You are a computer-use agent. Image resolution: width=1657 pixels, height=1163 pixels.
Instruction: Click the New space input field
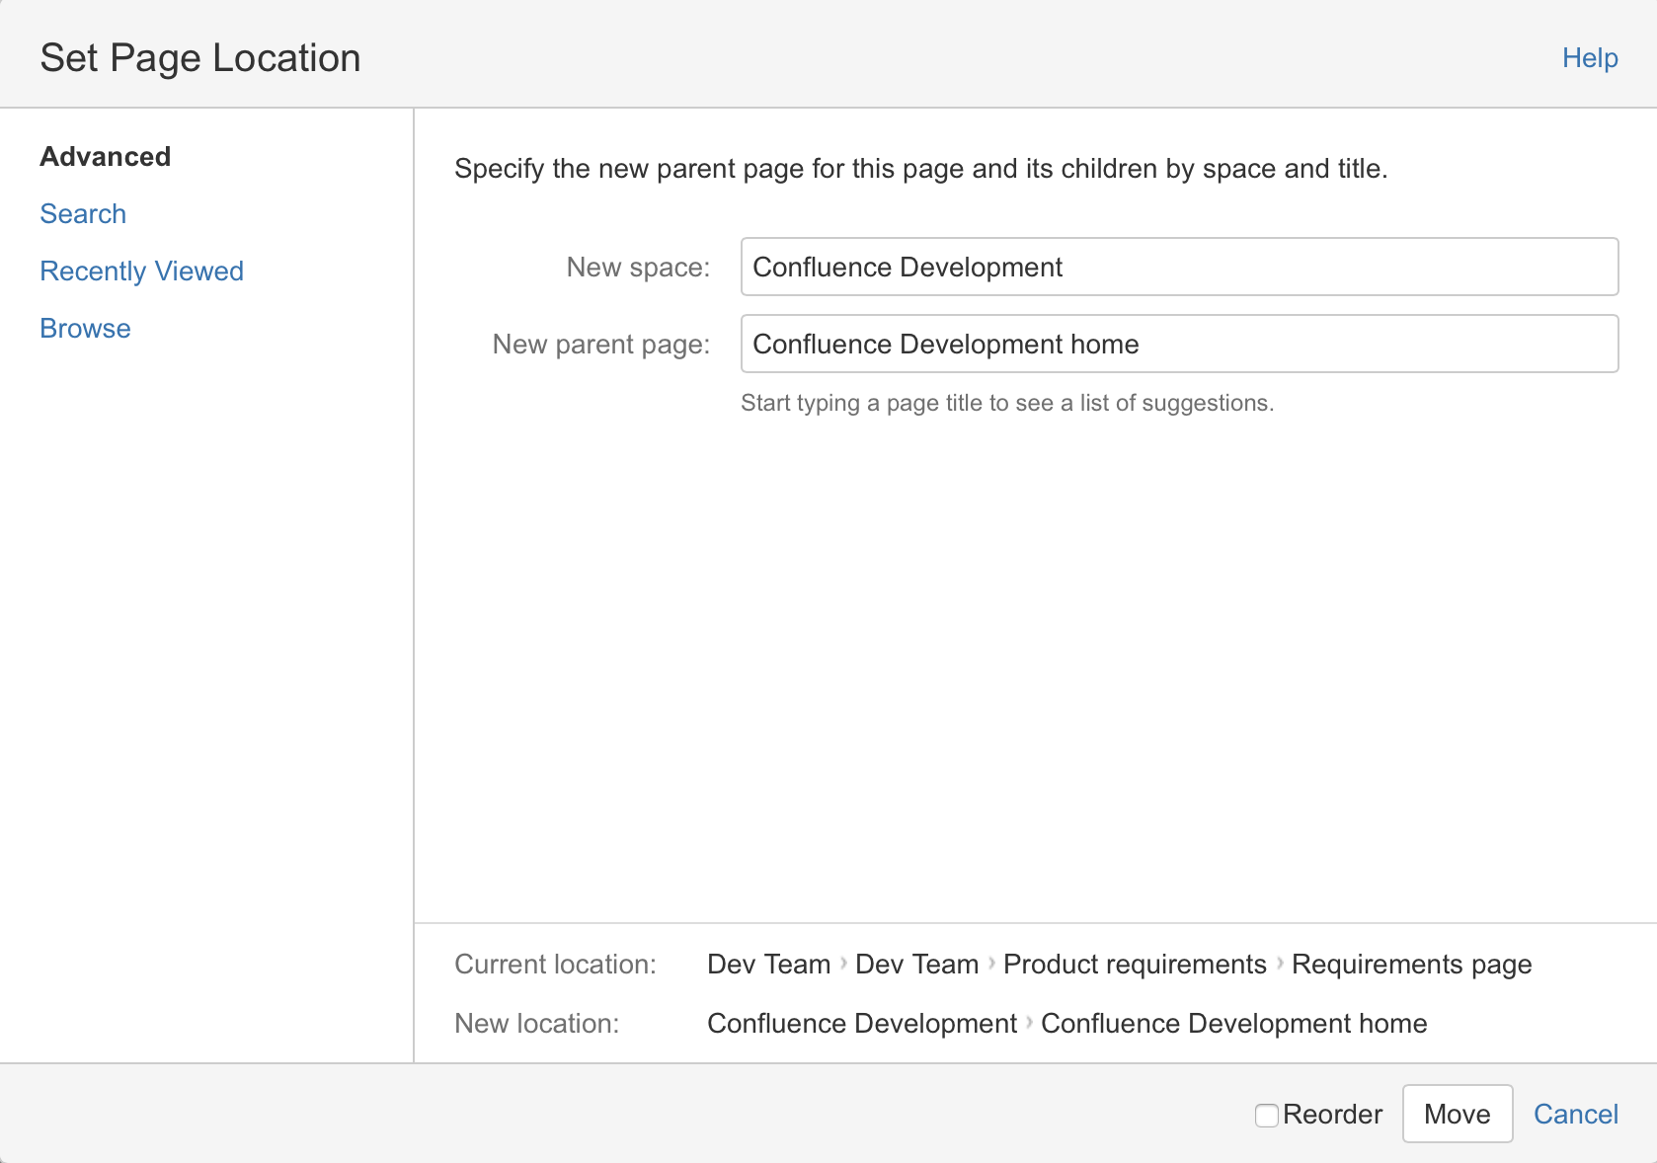tap(1179, 267)
